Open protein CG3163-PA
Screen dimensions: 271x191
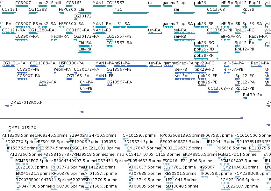78,76
